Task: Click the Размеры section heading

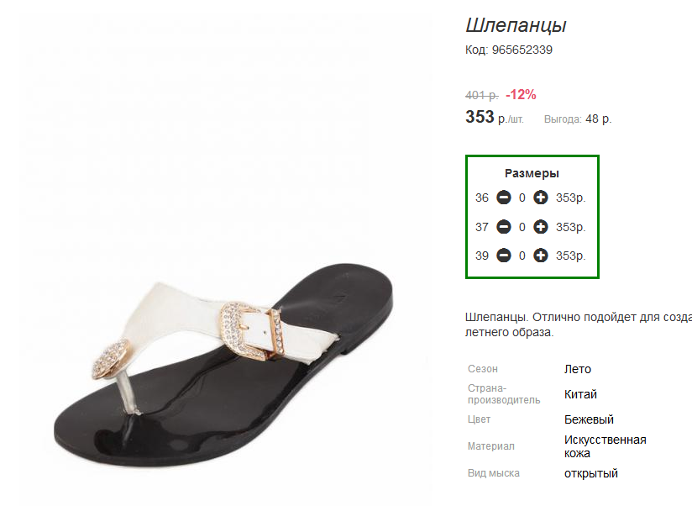Action: [x=532, y=173]
